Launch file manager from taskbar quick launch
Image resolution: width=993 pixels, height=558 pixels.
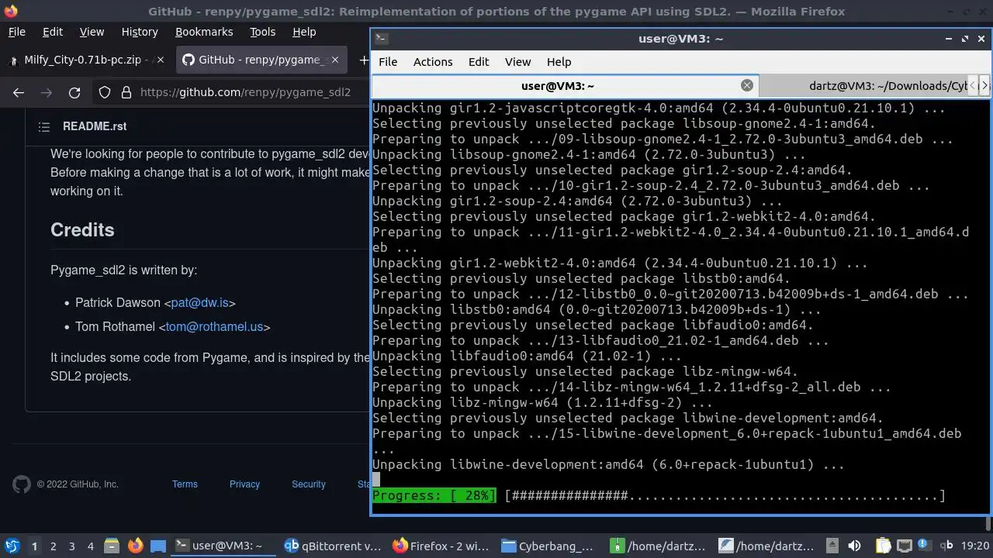[x=111, y=546]
